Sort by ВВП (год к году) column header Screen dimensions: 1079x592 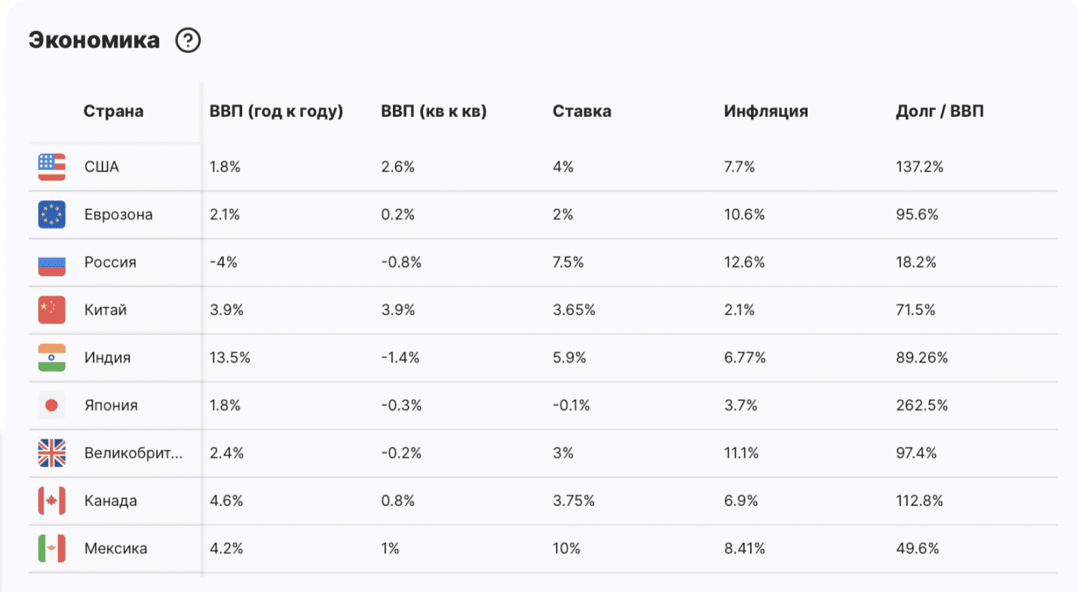tap(276, 112)
